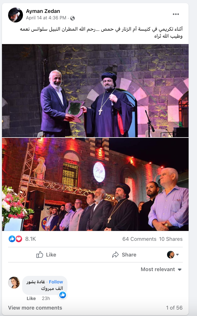The image size is (197, 316).
Task: Open the bottom photo of group standing
Action: click(95, 184)
